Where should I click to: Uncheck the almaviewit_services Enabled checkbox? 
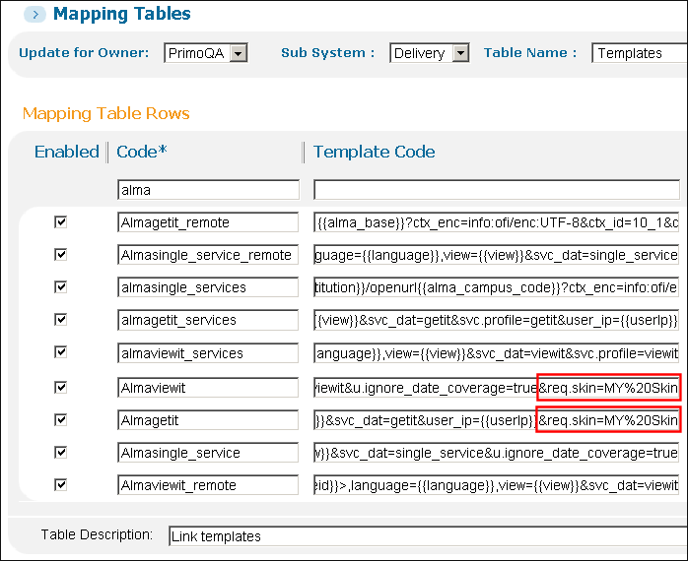61,353
